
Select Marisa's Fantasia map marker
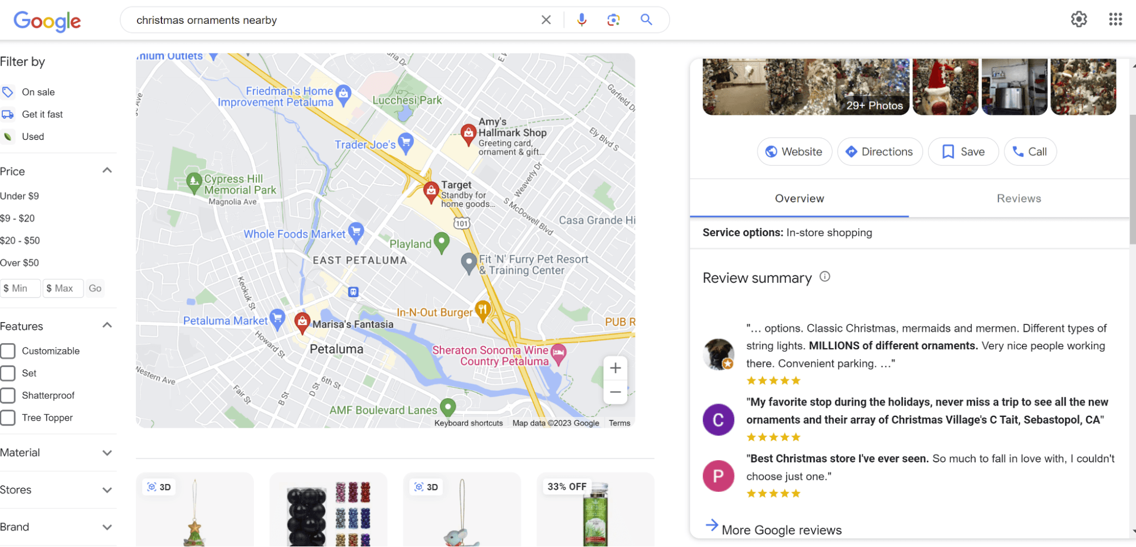302,322
